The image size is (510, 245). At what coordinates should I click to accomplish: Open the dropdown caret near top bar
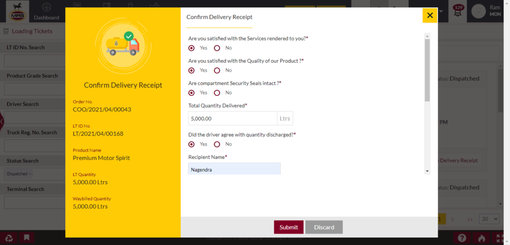441,11
